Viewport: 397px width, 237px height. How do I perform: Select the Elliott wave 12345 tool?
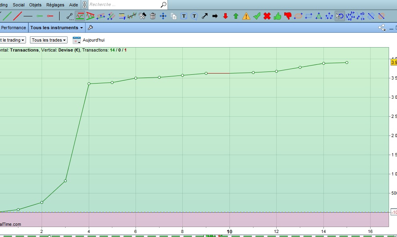(x=350, y=16)
